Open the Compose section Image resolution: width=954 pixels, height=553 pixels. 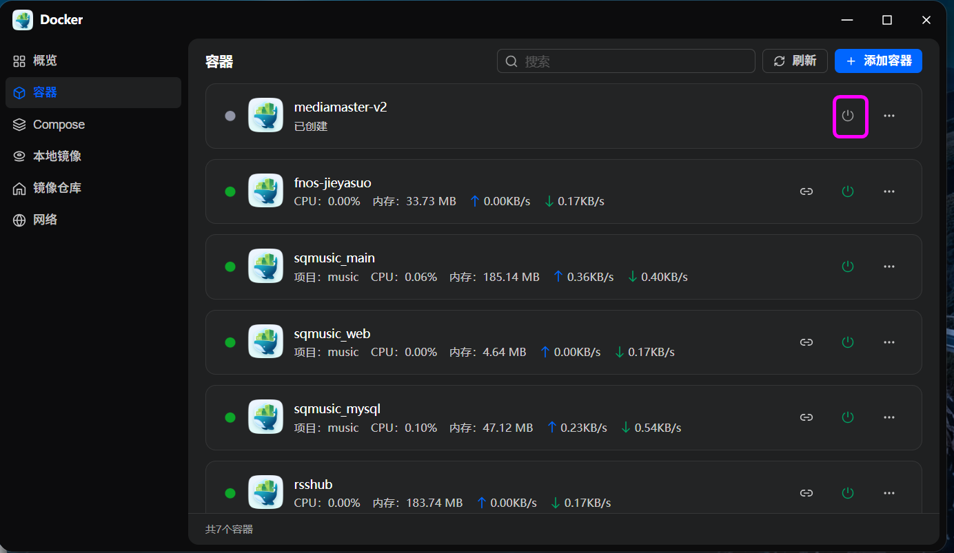(93, 125)
